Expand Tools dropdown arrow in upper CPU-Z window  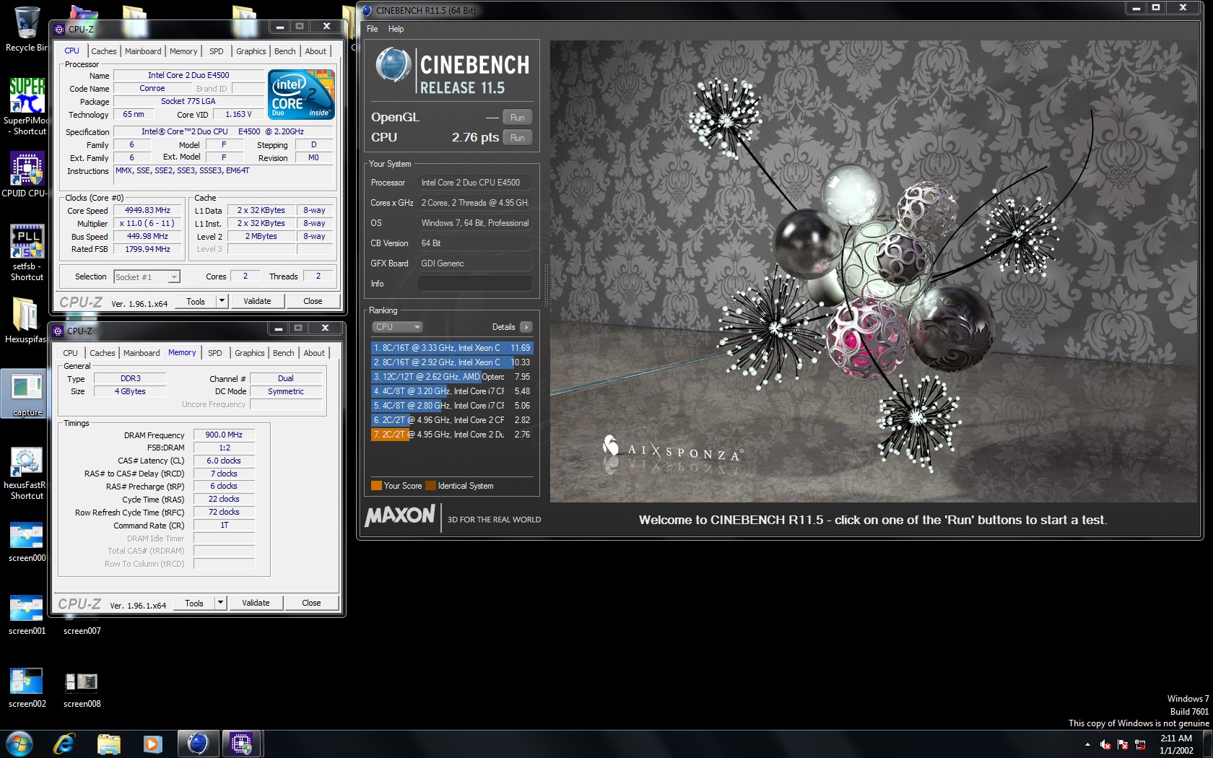coord(222,301)
